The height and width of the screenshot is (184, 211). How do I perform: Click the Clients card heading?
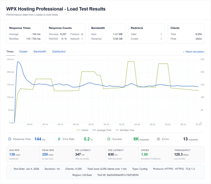click(175, 28)
